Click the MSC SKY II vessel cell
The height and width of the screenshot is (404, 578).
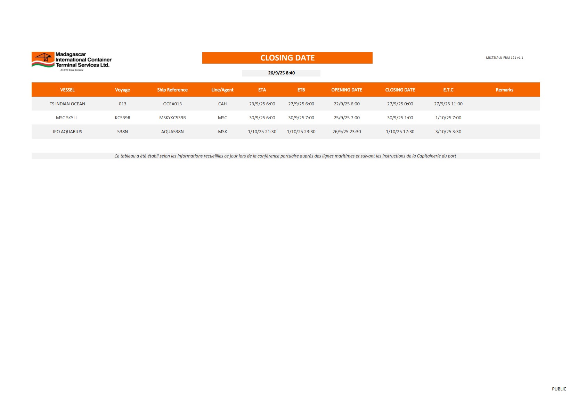click(66, 118)
